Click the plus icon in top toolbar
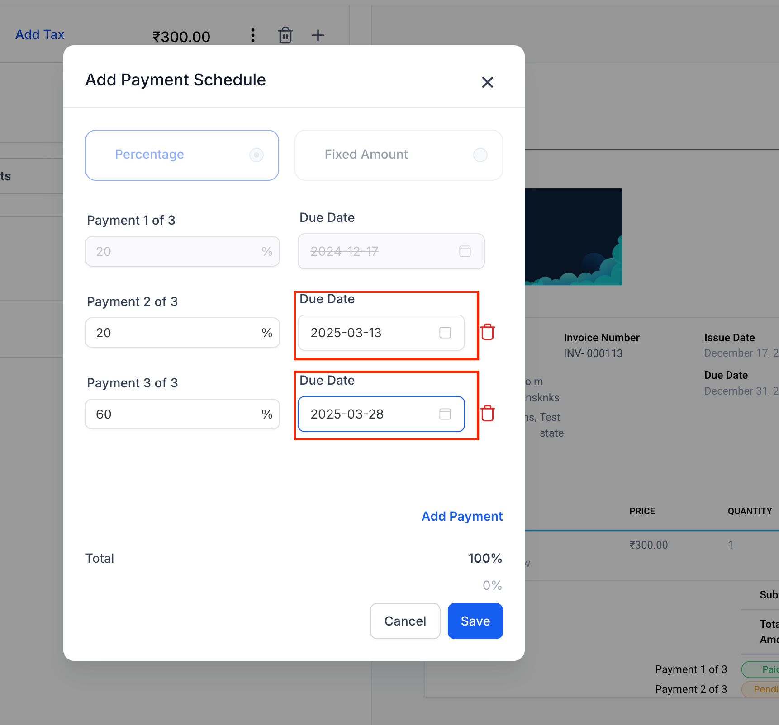 pyautogui.click(x=318, y=35)
